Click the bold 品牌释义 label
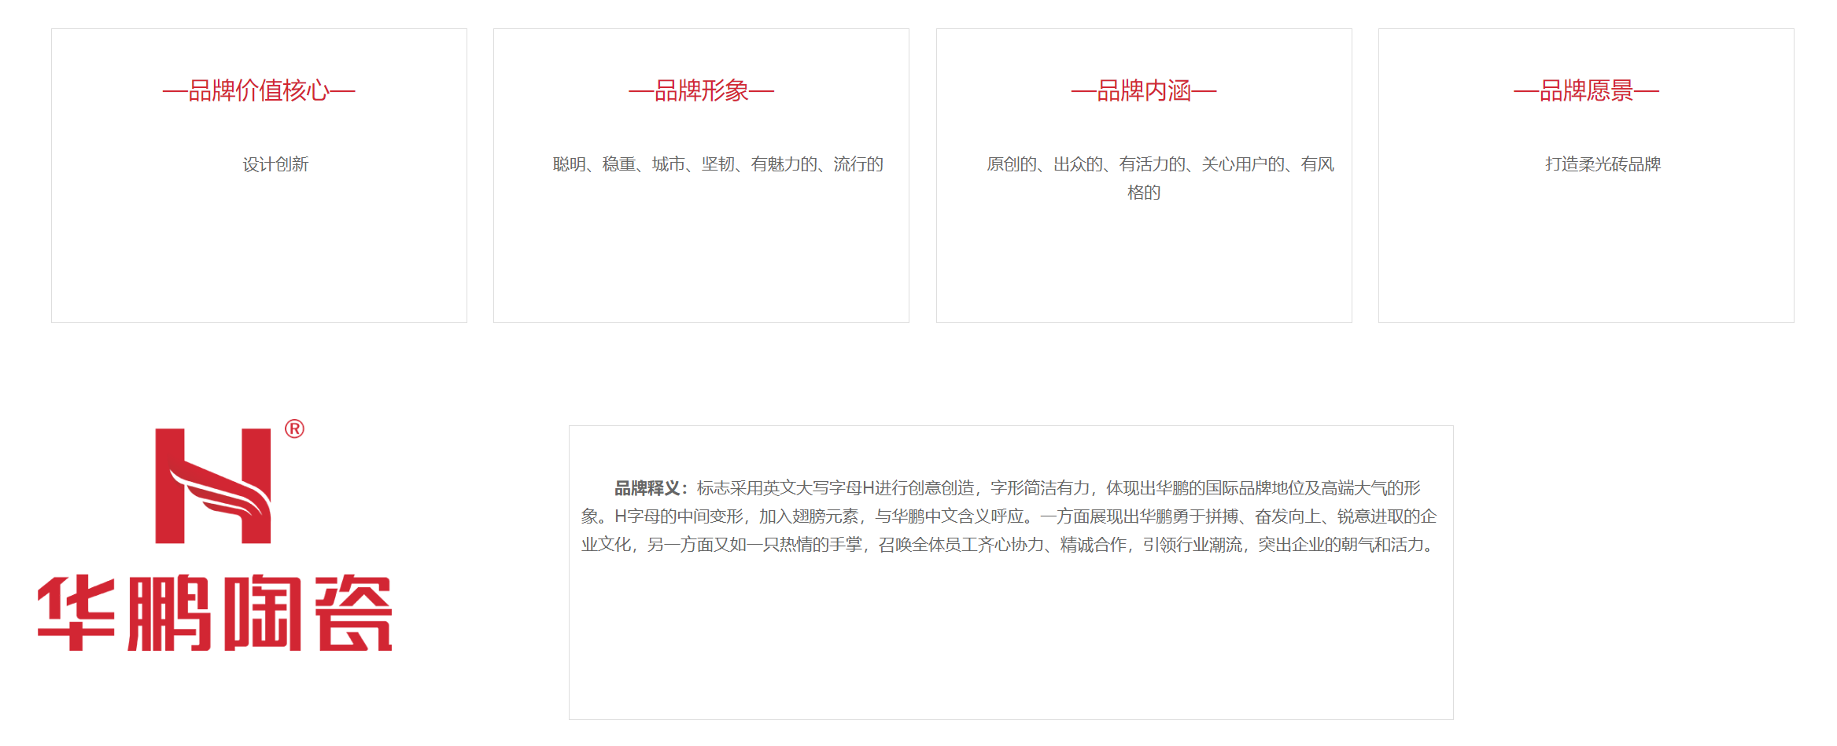The width and height of the screenshot is (1837, 746). point(651,488)
